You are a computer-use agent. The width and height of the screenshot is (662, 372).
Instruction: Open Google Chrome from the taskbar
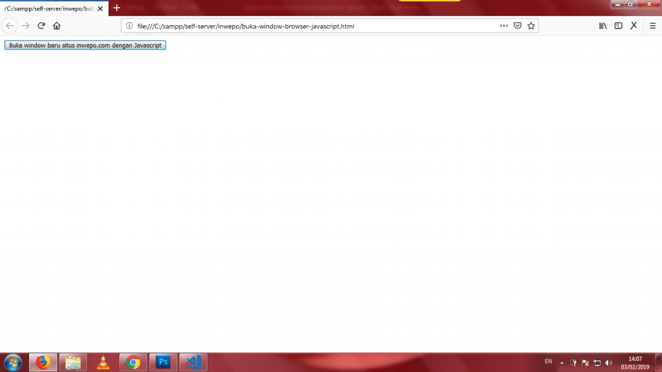[x=133, y=362]
